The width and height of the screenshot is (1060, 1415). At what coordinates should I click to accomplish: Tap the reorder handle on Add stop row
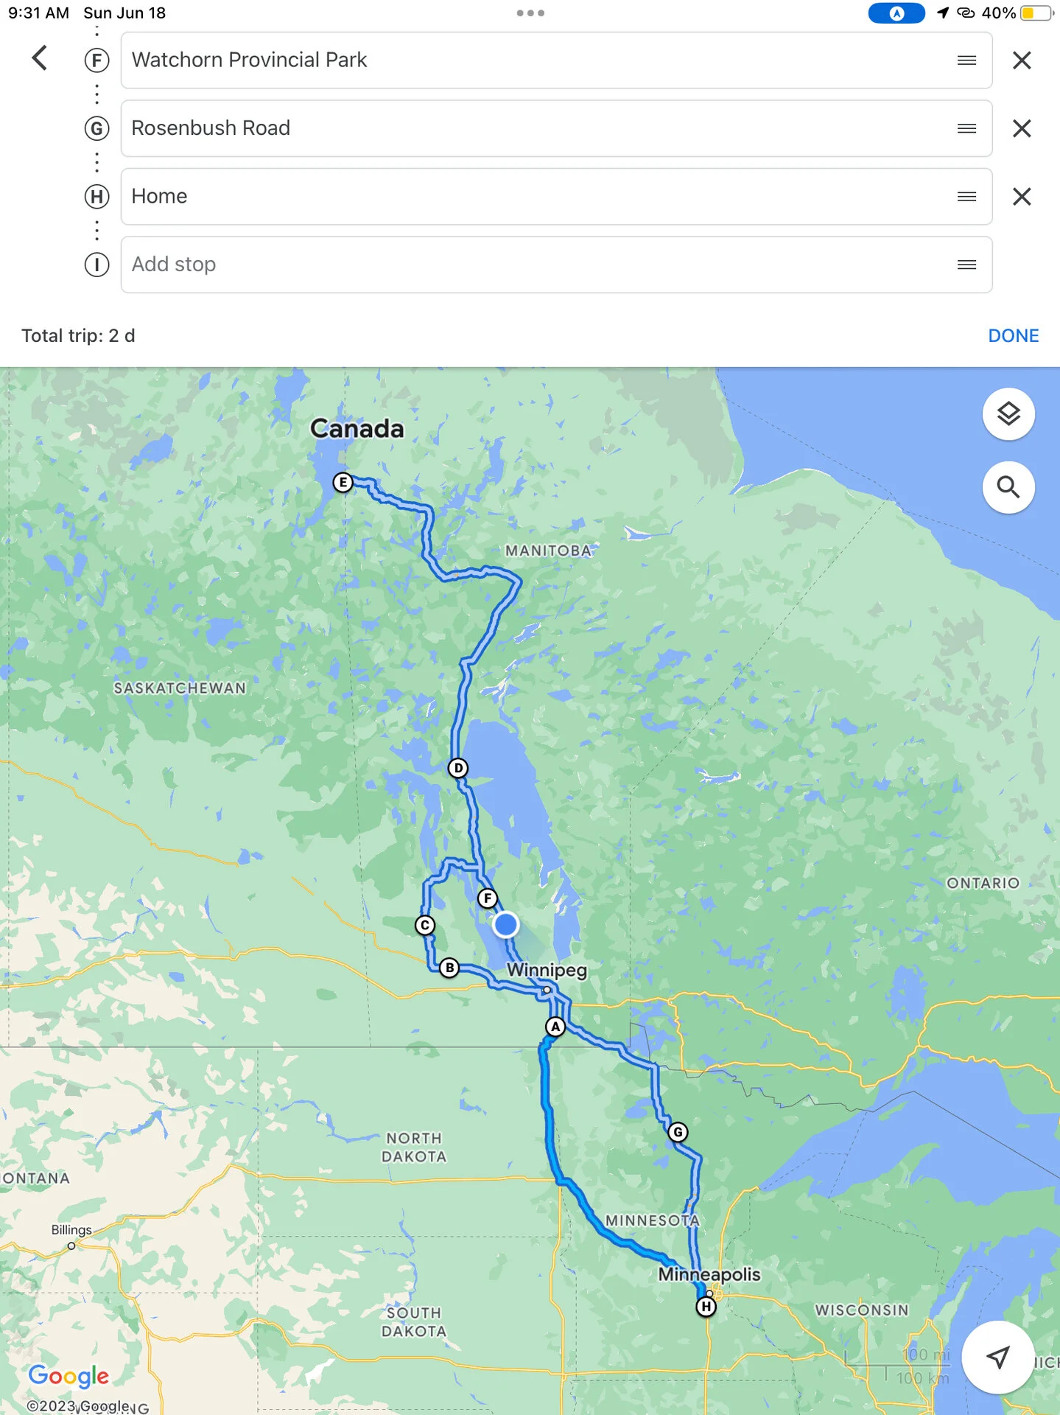[x=966, y=265]
